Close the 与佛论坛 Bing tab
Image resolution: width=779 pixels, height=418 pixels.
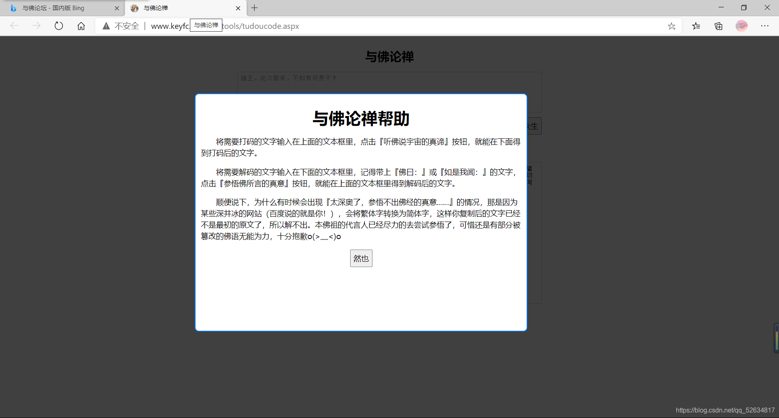(x=117, y=8)
